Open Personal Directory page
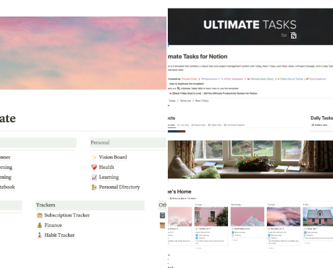This screenshot has width=333, height=268. pos(120,187)
